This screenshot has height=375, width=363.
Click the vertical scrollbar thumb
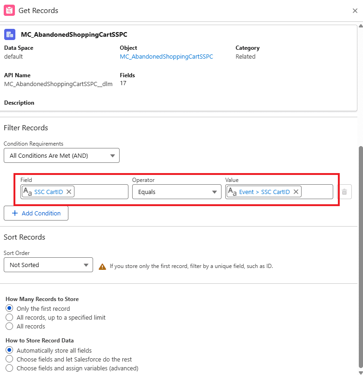coord(361,257)
